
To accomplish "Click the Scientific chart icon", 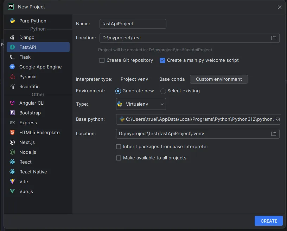I will click(12, 86).
